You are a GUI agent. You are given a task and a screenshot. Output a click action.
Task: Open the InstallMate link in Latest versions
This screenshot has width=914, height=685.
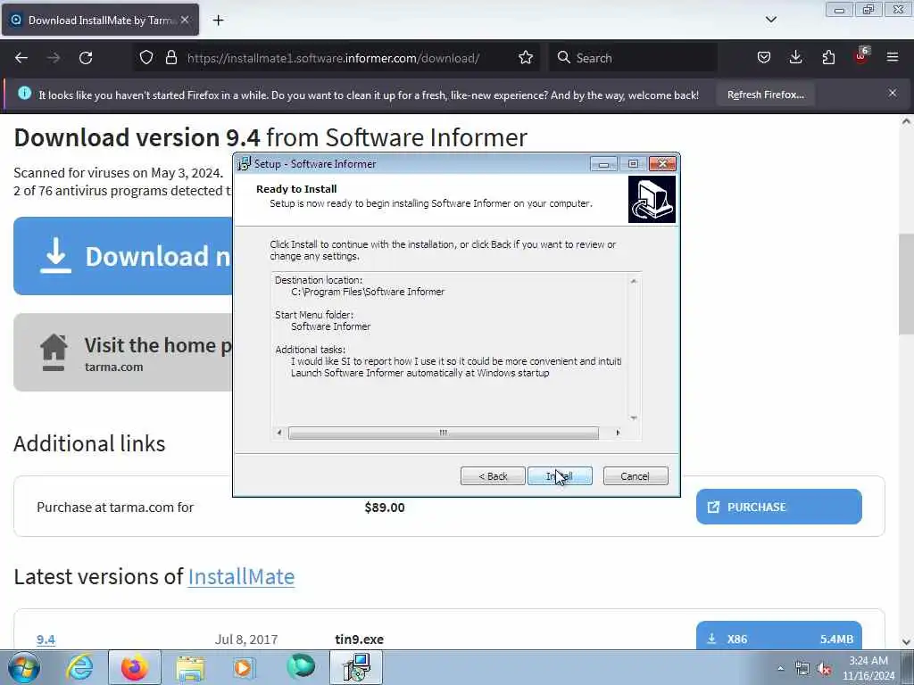click(241, 577)
